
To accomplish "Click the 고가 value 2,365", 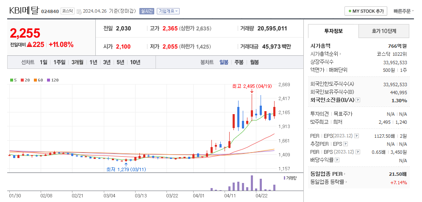I will pyautogui.click(x=170, y=28).
